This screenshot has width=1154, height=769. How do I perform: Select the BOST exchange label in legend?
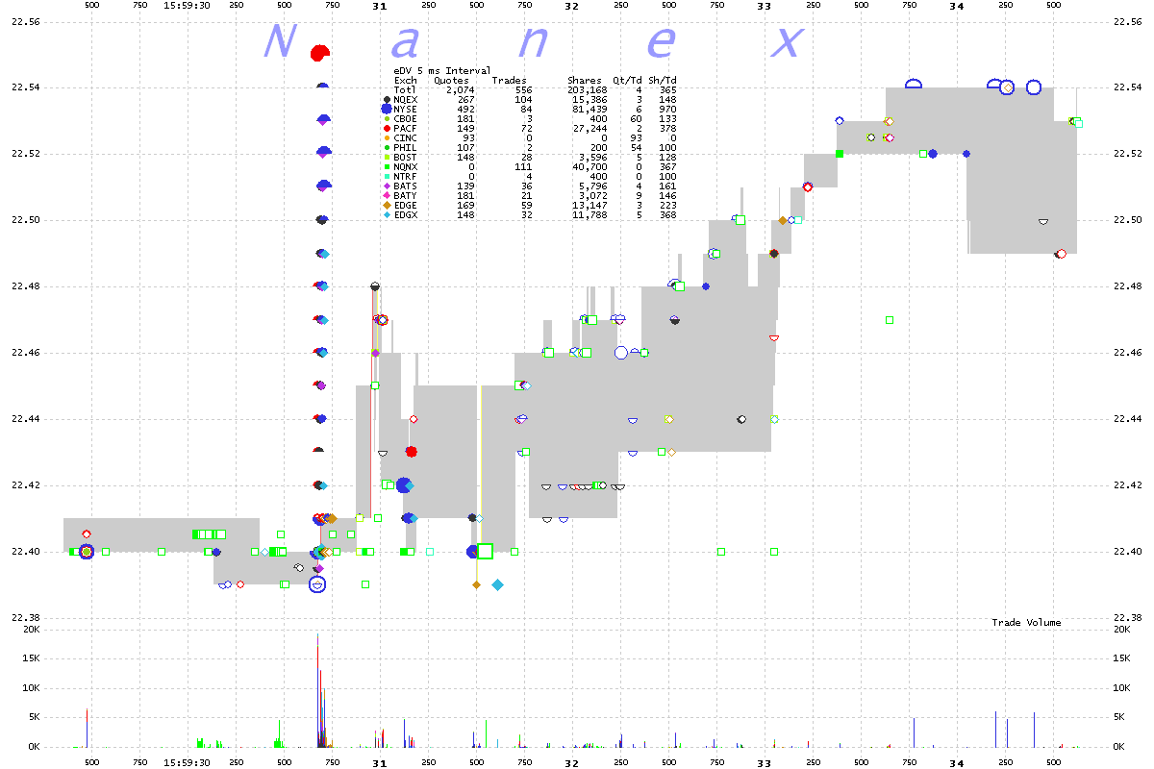tap(405, 157)
